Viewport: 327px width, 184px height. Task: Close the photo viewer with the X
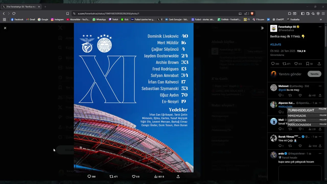pyautogui.click(x=5, y=28)
